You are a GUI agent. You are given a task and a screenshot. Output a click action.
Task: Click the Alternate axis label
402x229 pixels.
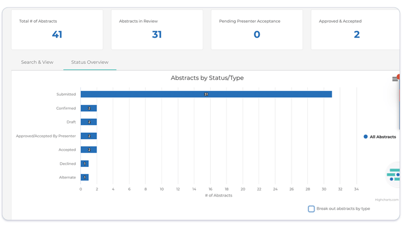67,177
